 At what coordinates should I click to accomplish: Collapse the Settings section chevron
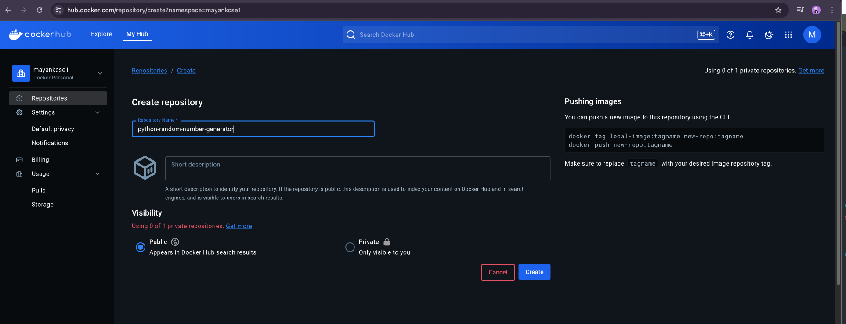coord(98,112)
